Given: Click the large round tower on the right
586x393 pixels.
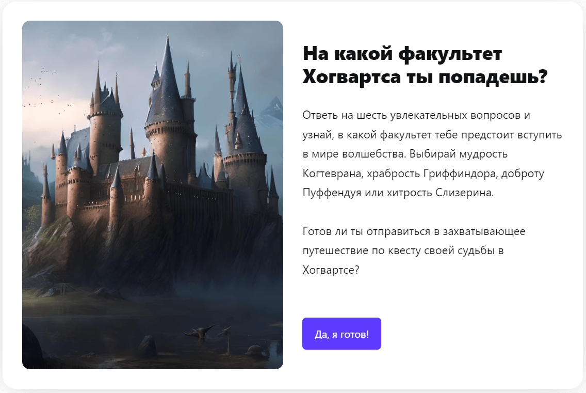Looking at the screenshot, I should pos(245,172).
